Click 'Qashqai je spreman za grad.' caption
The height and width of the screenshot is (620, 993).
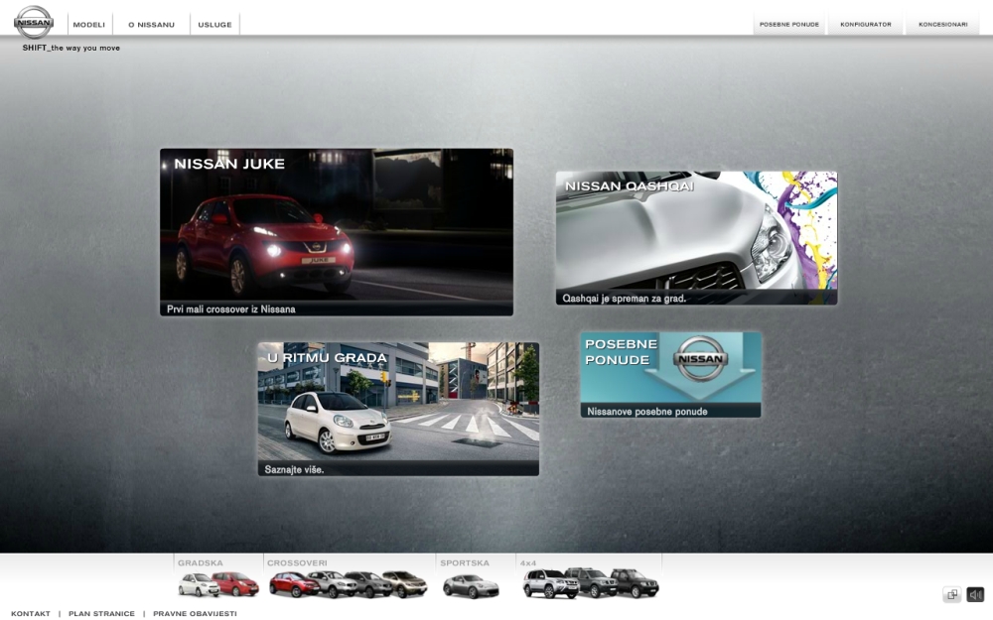[x=625, y=299]
